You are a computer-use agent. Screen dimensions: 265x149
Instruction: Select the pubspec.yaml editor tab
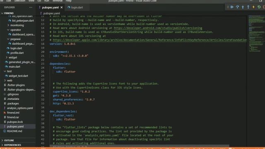coord(50,7)
